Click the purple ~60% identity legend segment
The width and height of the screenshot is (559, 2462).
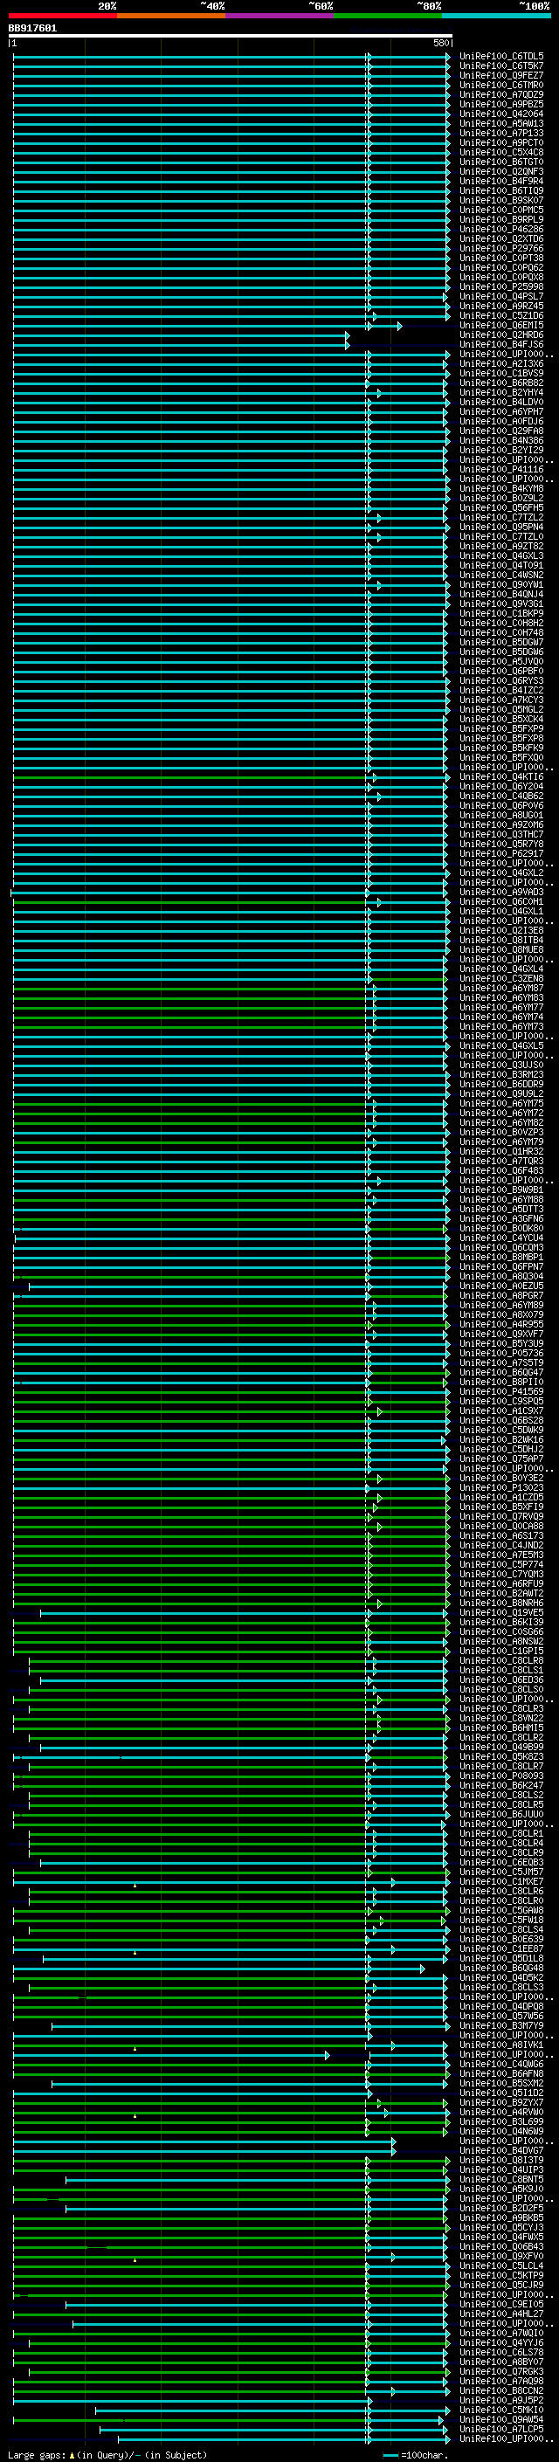pos(280,16)
